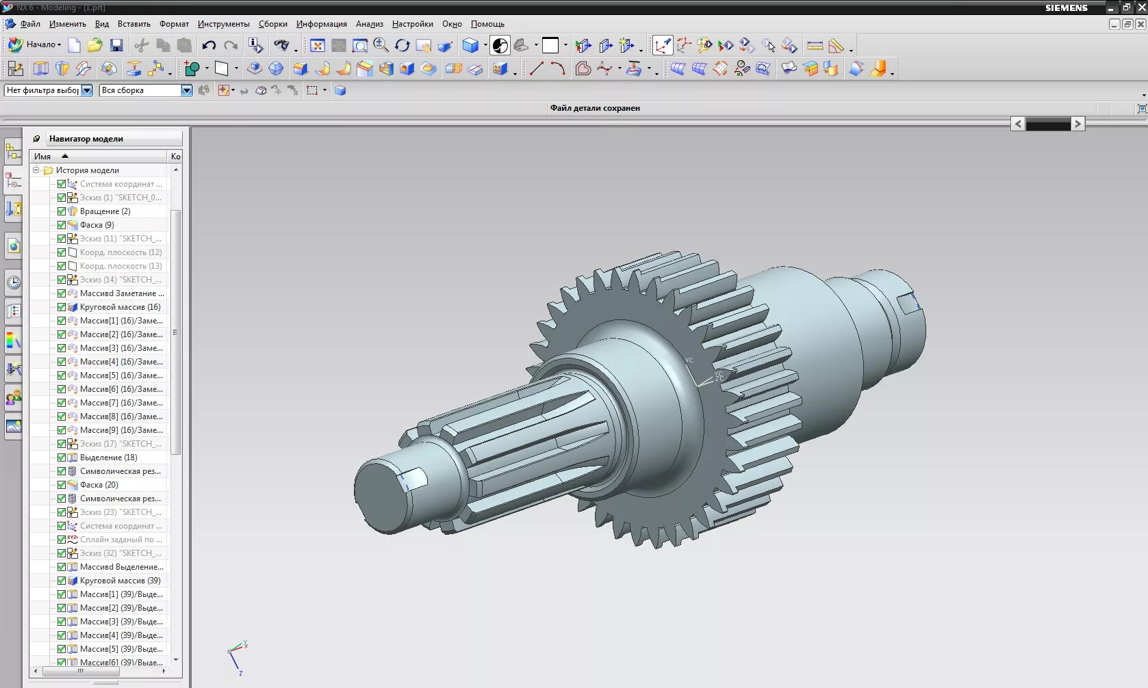
Task: Click the Edge Blend icon
Action: (x=300, y=68)
